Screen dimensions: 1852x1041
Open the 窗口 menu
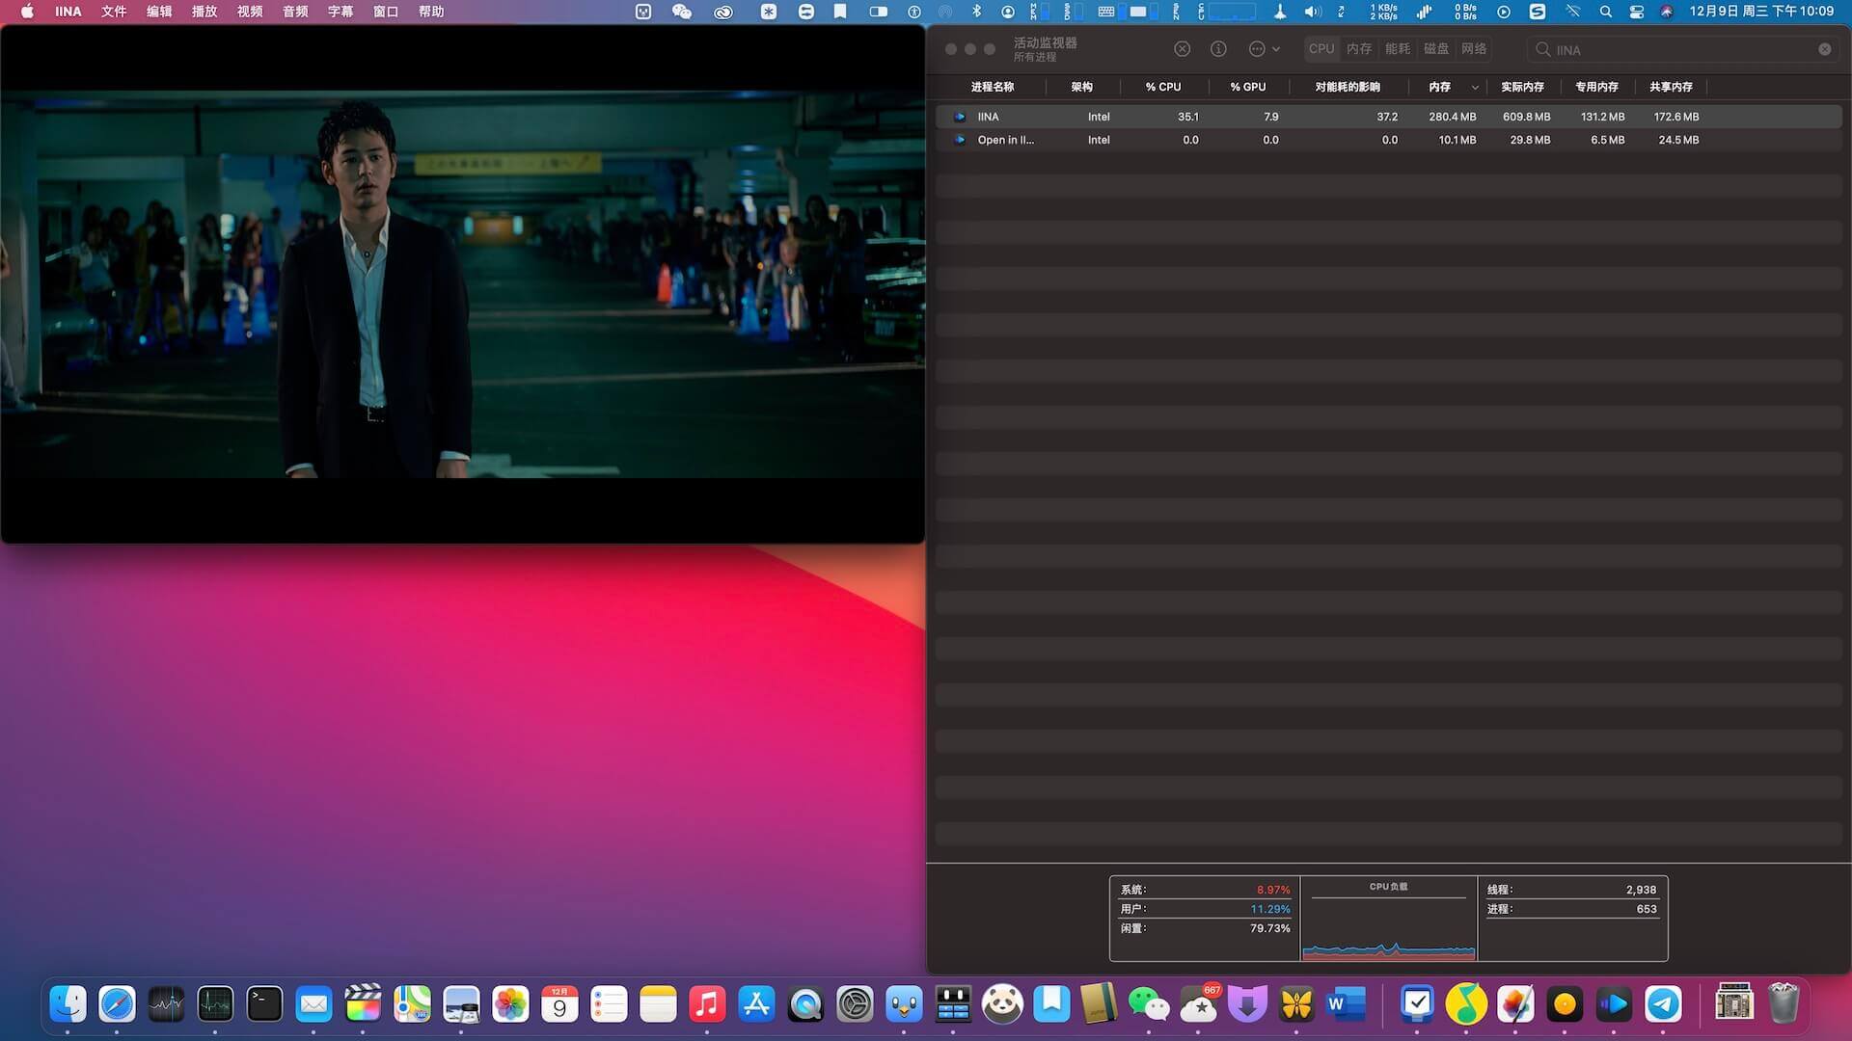(386, 12)
